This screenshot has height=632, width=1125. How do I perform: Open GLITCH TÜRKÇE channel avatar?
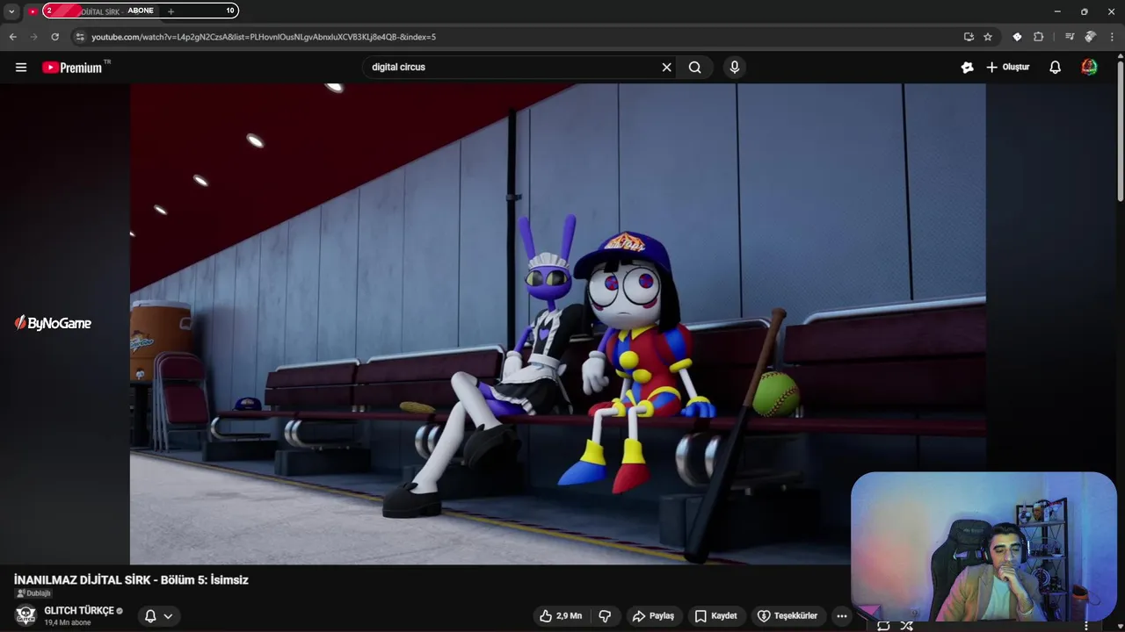pos(25,615)
